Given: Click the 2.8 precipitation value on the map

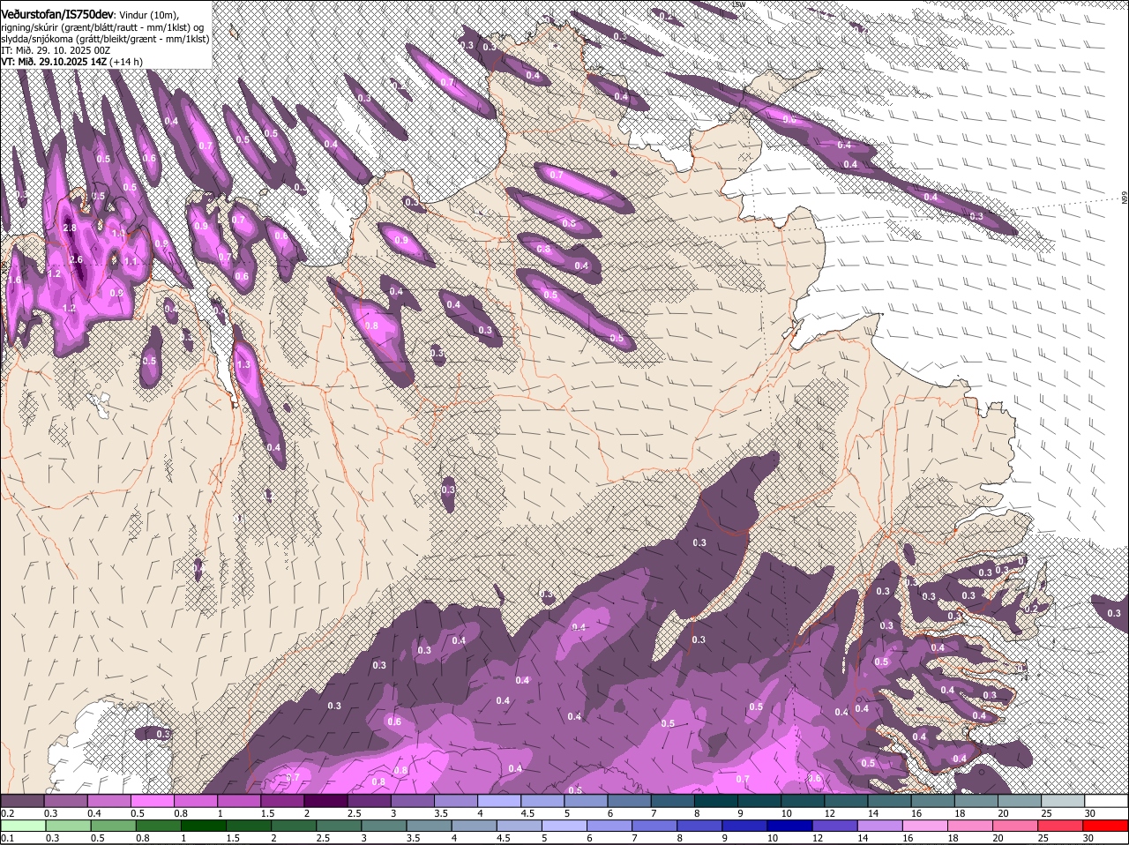Looking at the screenshot, I should pyautogui.click(x=71, y=228).
